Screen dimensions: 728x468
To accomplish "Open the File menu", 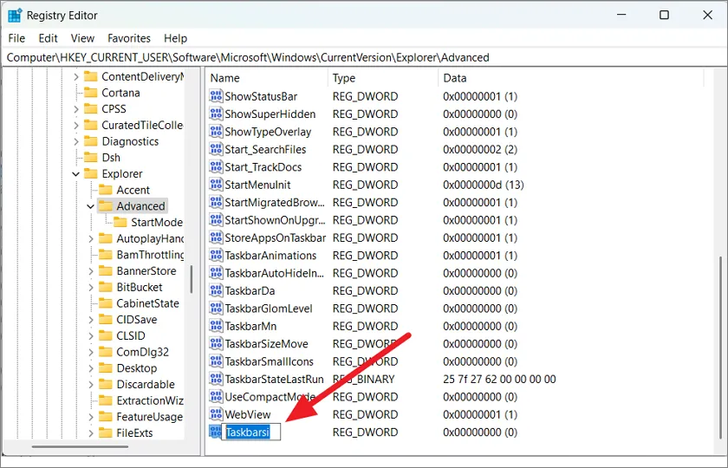I will pyautogui.click(x=16, y=38).
